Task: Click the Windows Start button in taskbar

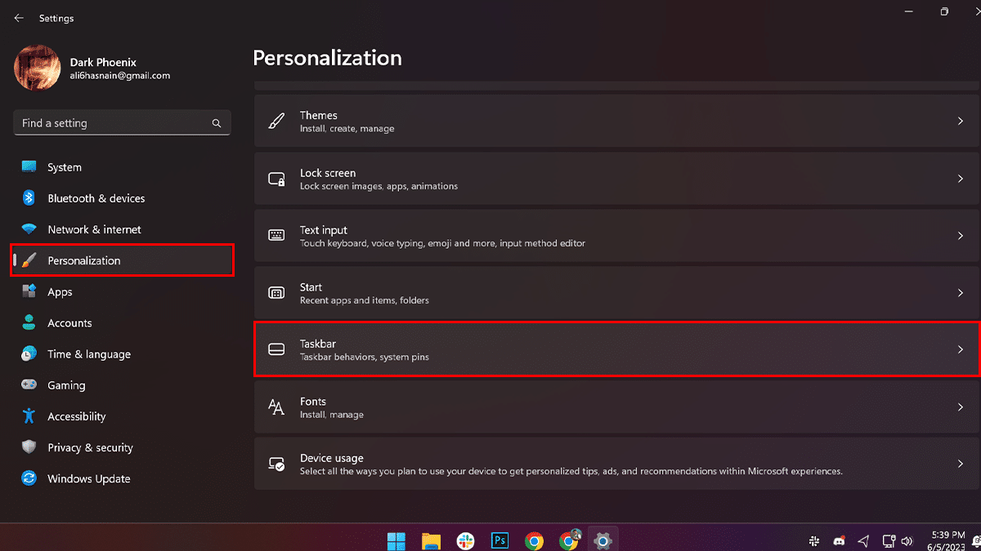Action: point(396,540)
